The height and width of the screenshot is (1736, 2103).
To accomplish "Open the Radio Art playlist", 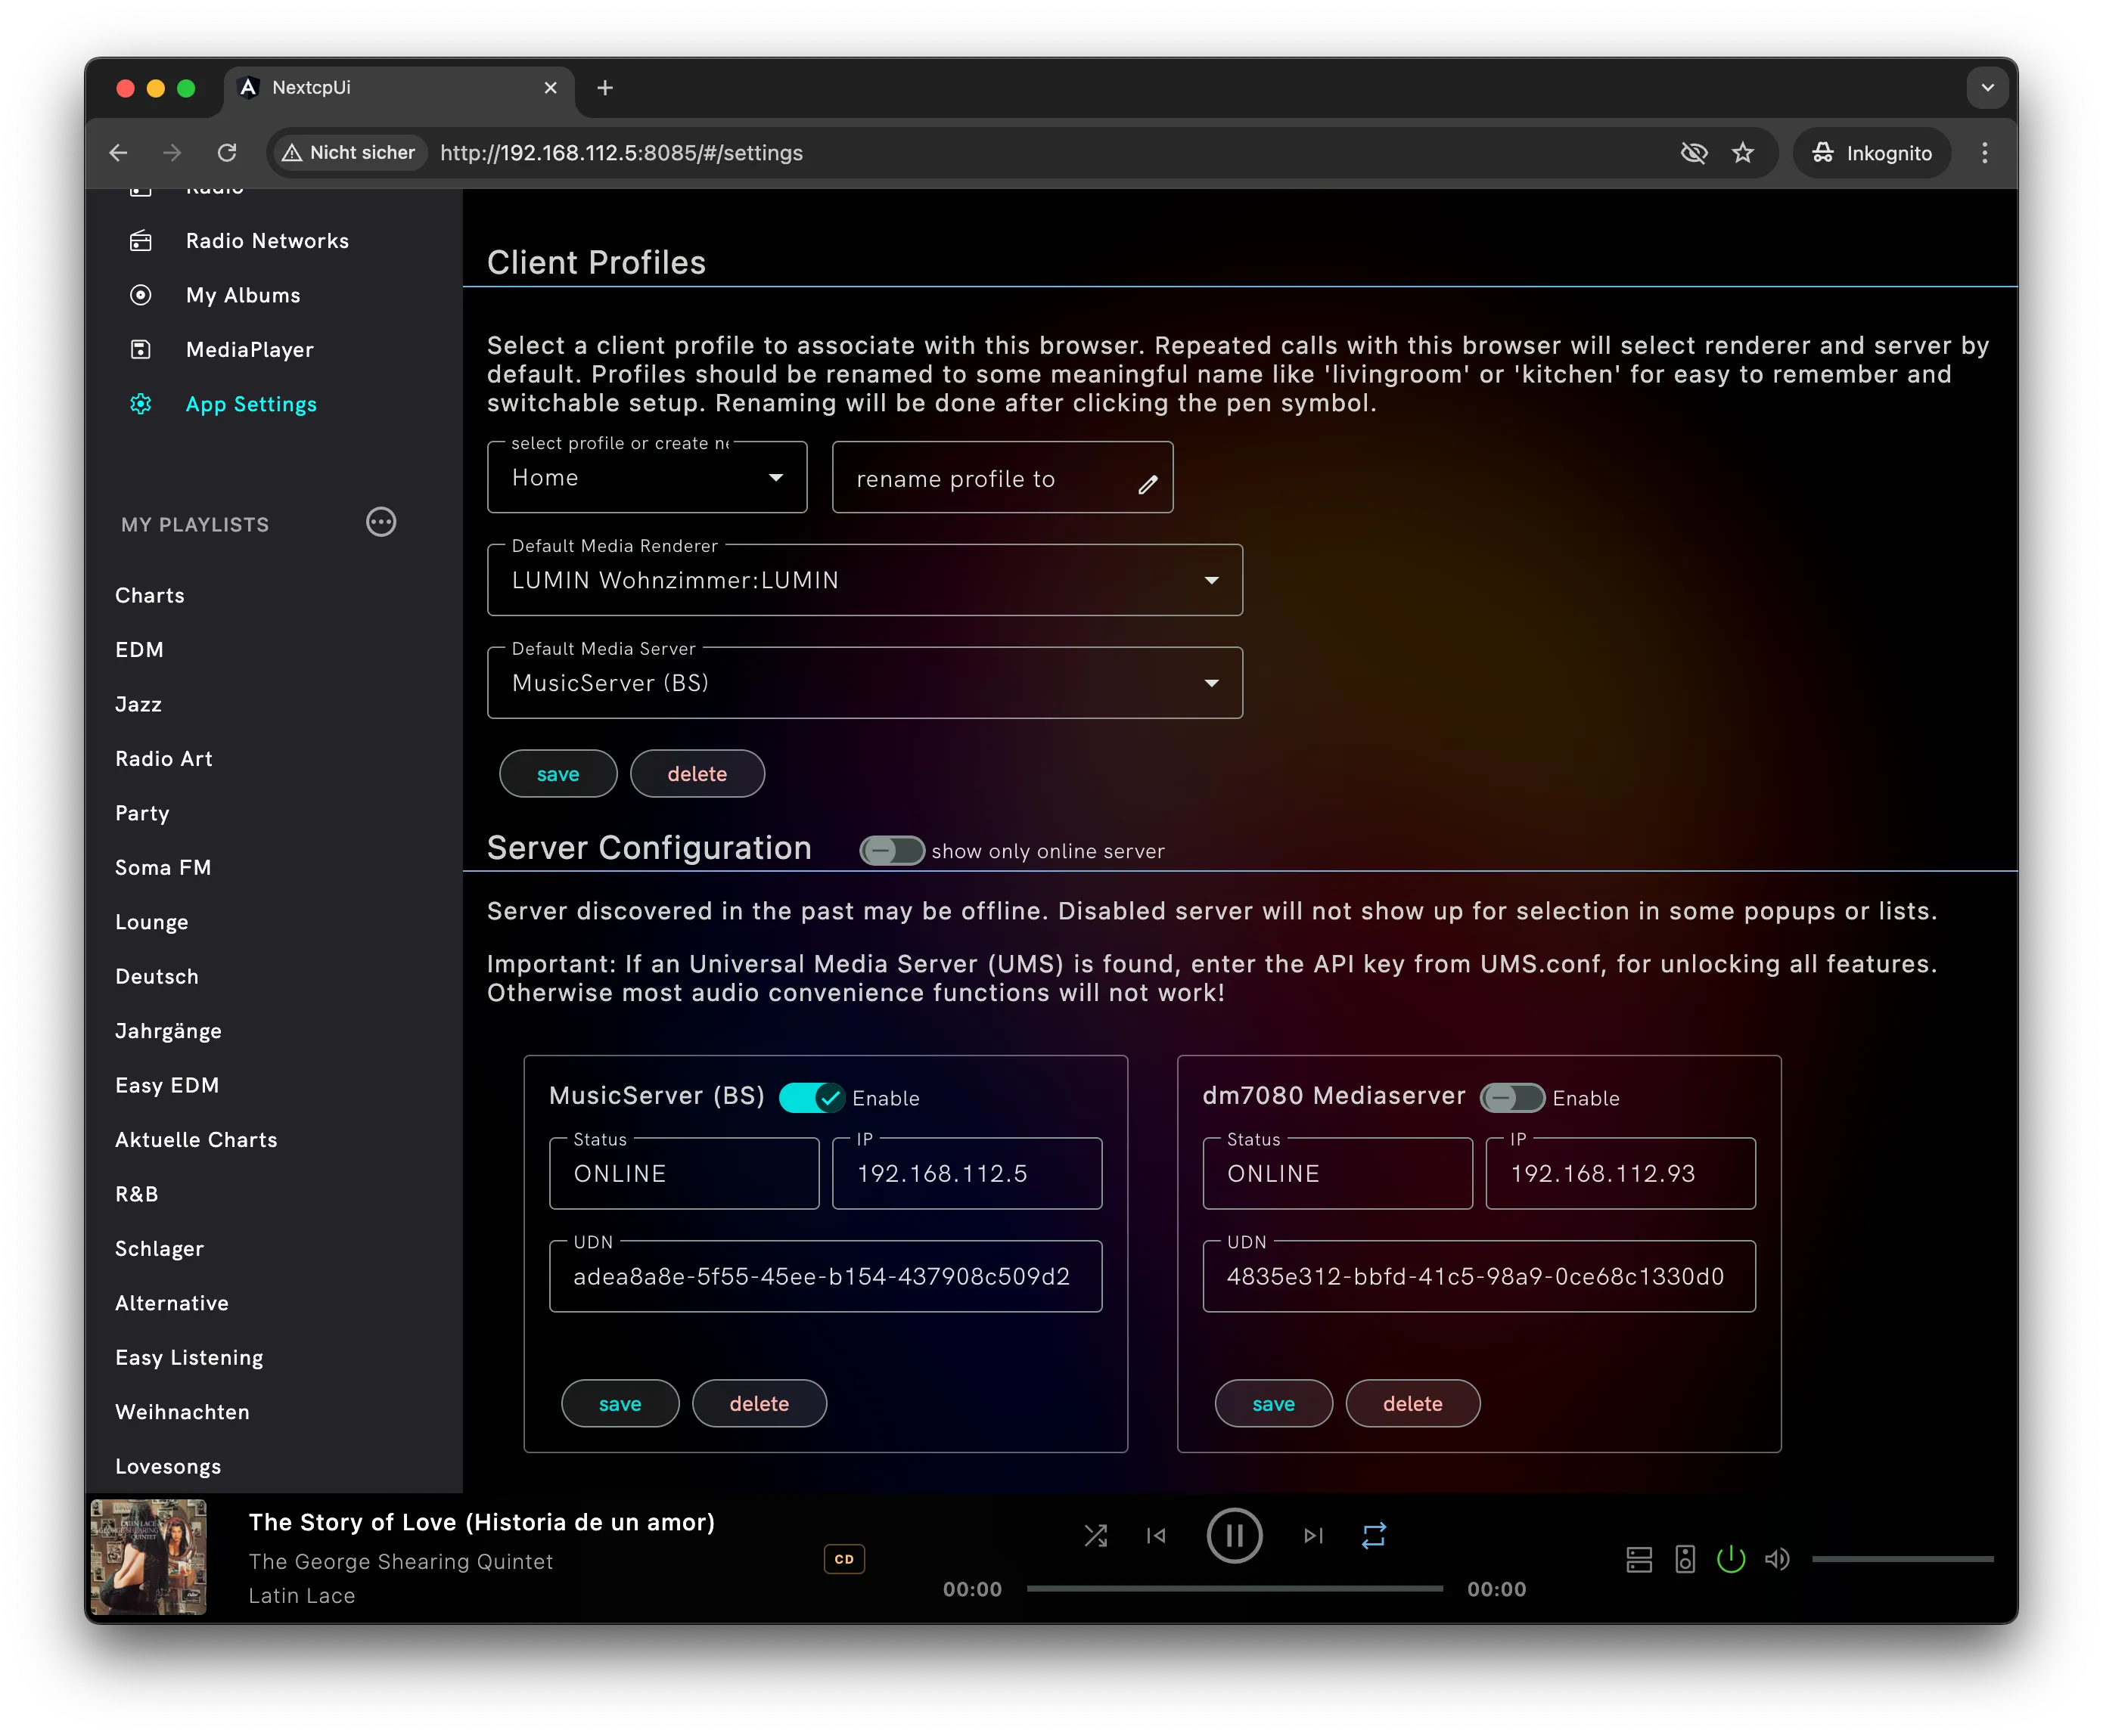I will tap(164, 759).
